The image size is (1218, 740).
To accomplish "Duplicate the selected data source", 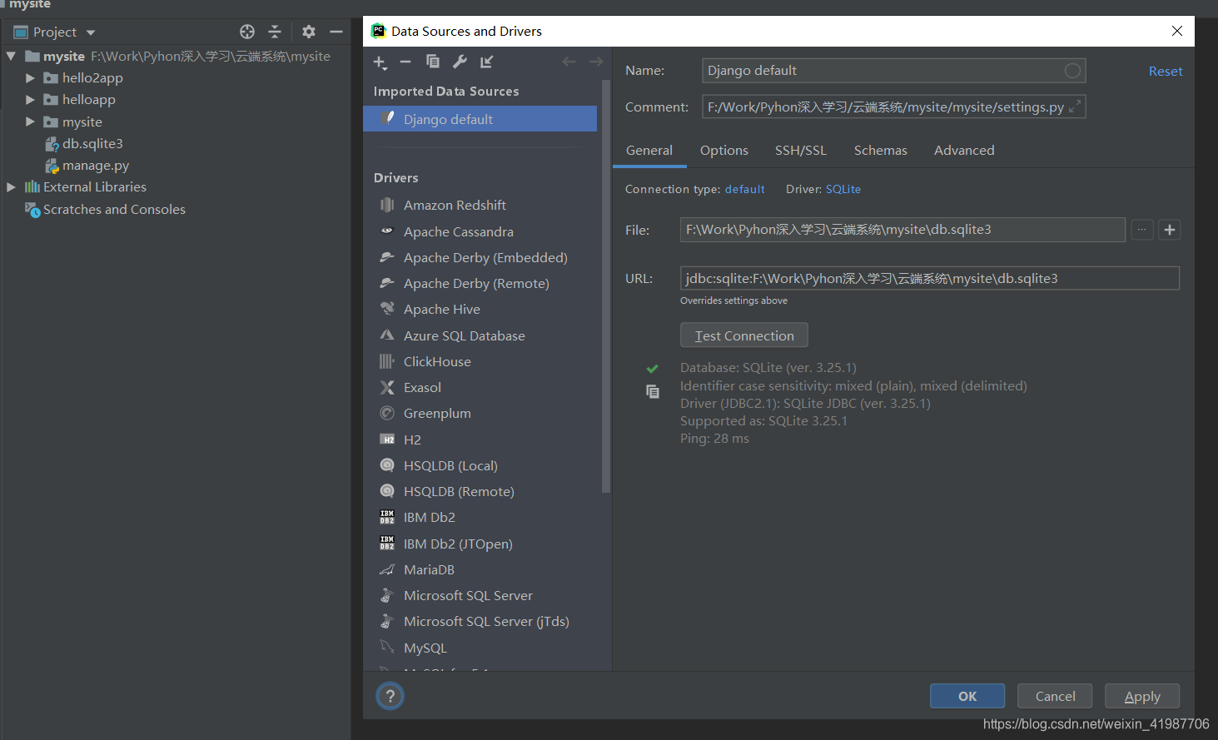I will click(x=433, y=62).
